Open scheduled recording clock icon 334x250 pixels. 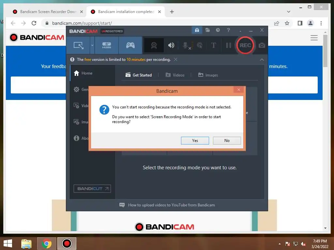218,30
